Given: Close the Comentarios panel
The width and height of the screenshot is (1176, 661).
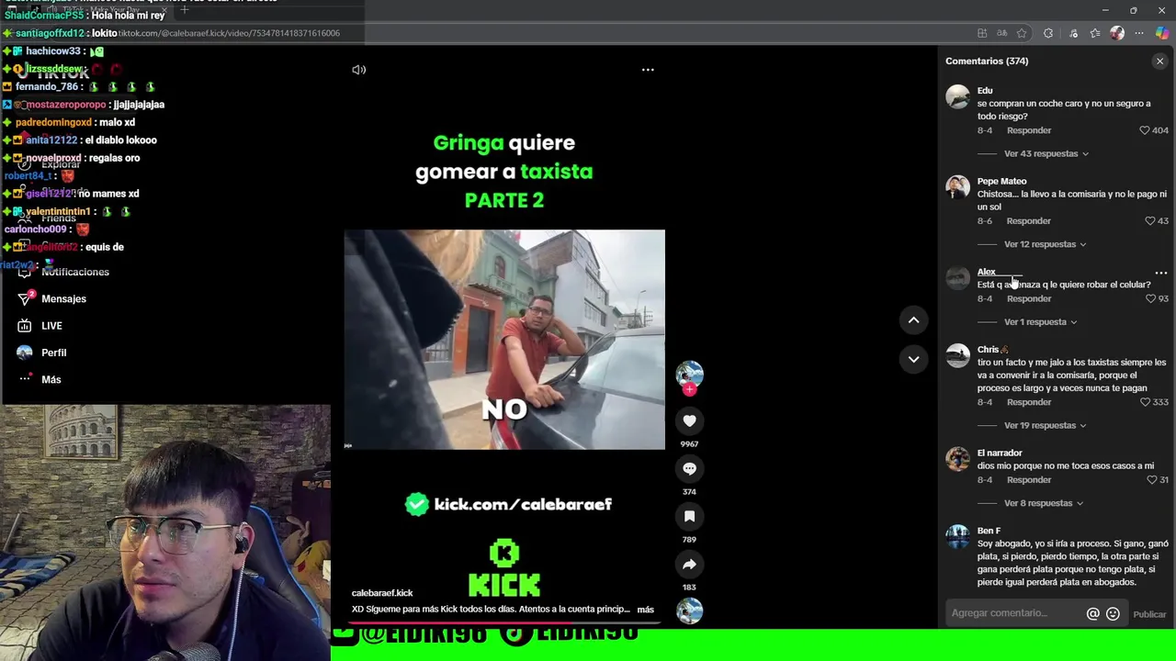Looking at the screenshot, I should [1159, 62].
